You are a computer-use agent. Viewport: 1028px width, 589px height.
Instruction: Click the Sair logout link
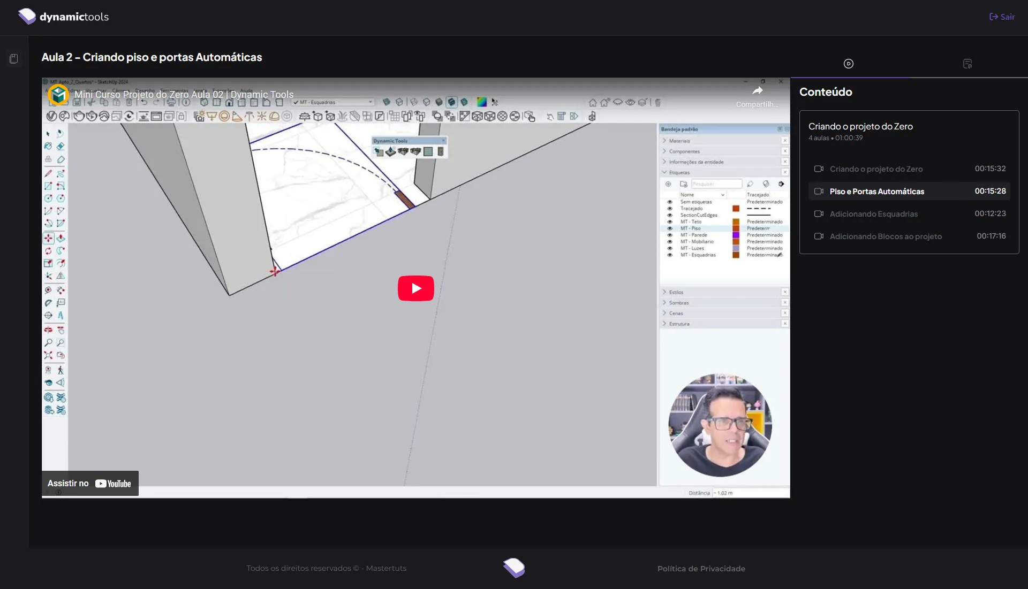coord(1002,17)
